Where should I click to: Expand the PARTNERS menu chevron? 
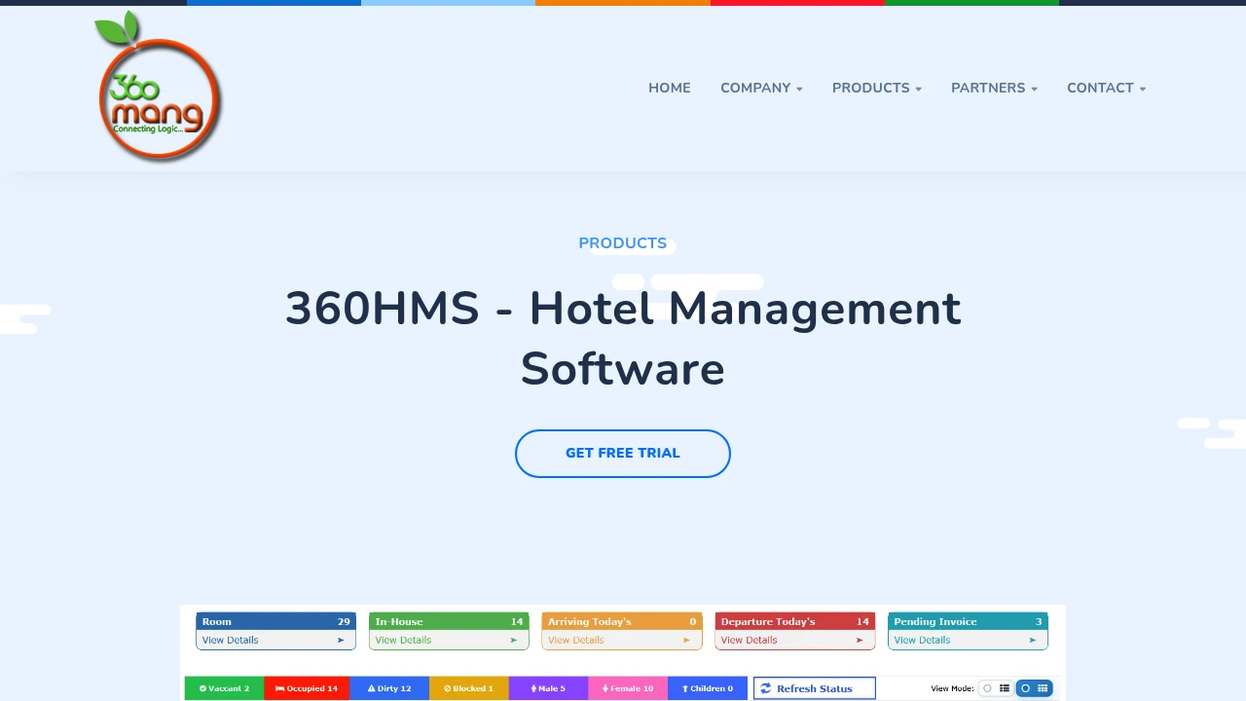point(1036,90)
